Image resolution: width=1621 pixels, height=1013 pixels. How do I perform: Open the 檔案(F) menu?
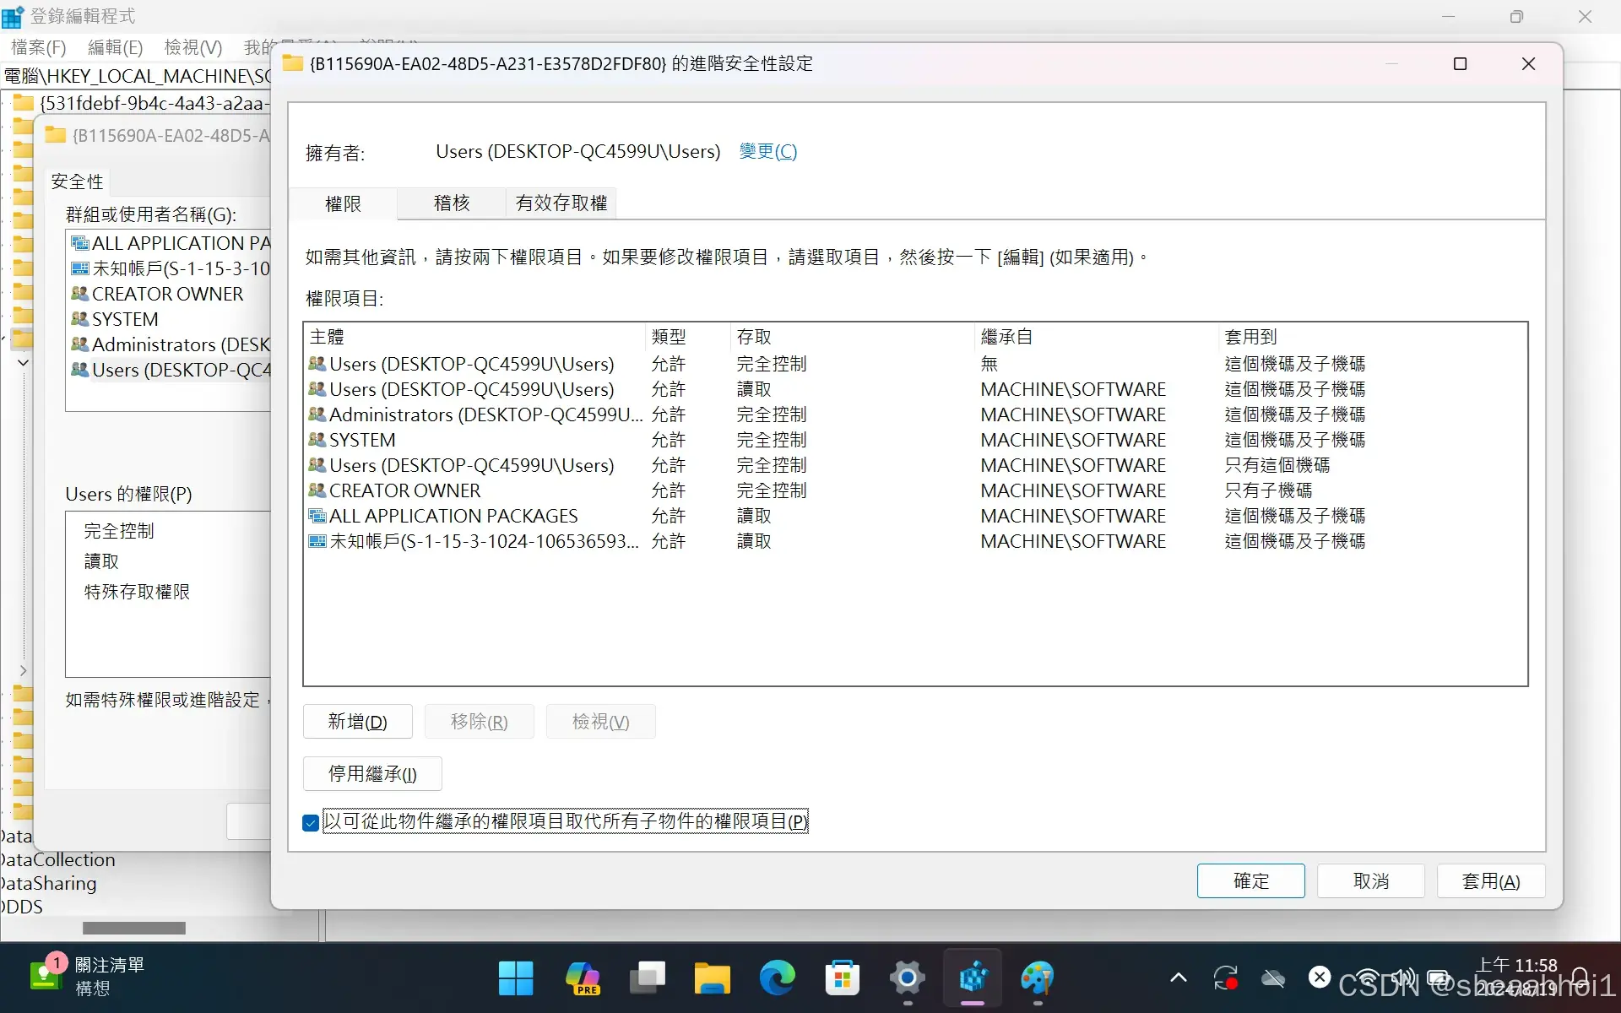coord(38,47)
